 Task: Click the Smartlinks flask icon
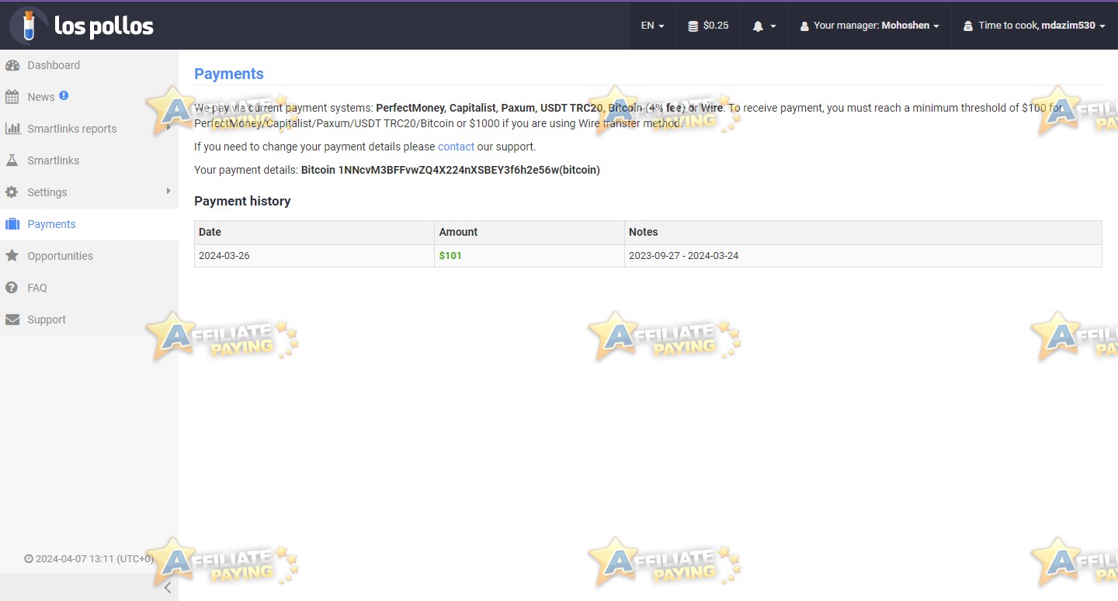click(12, 161)
